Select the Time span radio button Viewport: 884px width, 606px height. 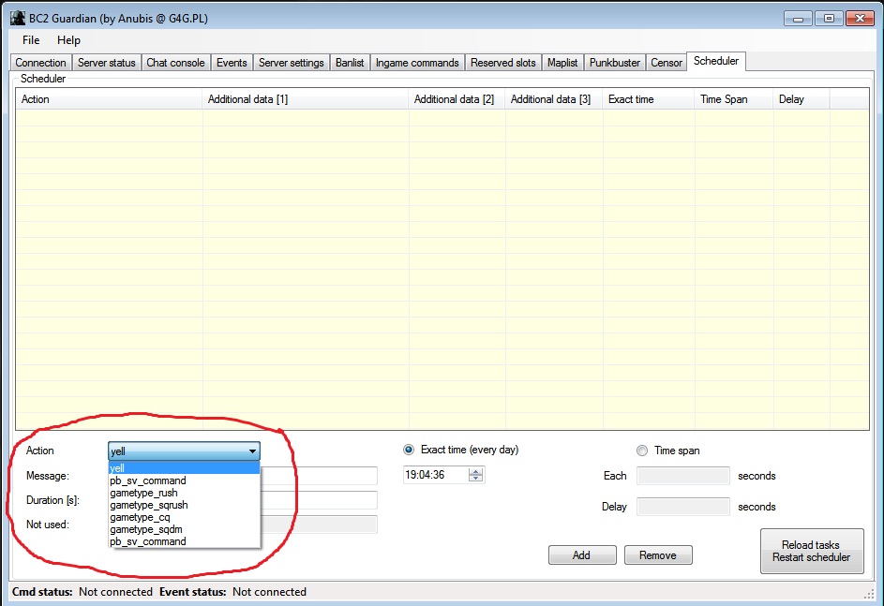click(642, 451)
